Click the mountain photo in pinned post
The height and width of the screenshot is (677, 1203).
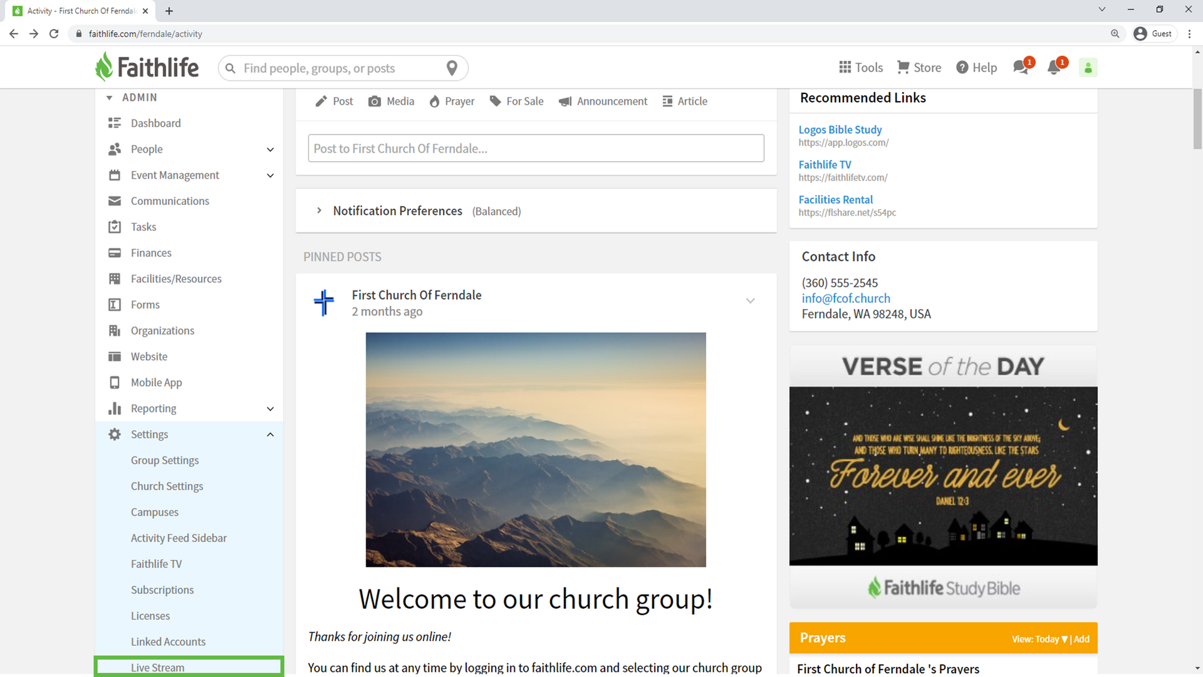[x=536, y=449]
